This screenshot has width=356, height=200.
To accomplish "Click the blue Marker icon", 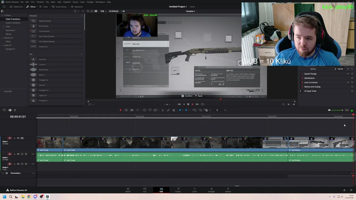I will [x=186, y=110].
